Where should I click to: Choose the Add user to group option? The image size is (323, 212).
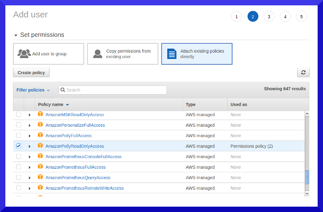(49, 54)
